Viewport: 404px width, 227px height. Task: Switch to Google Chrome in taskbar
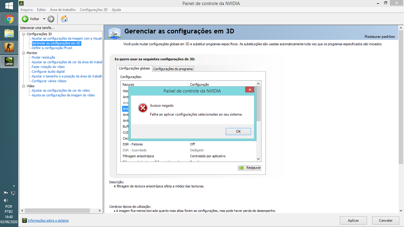(9, 19)
